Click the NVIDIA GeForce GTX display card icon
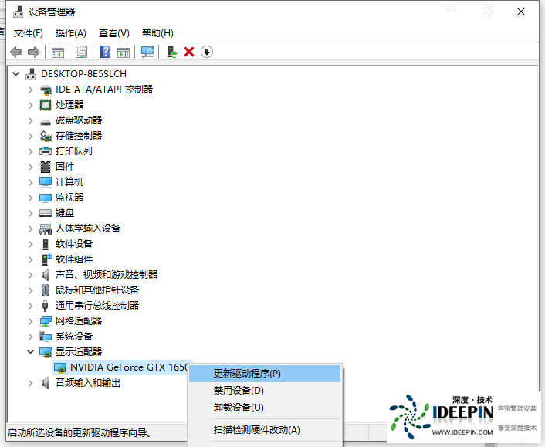This screenshot has height=447, width=545. click(60, 367)
